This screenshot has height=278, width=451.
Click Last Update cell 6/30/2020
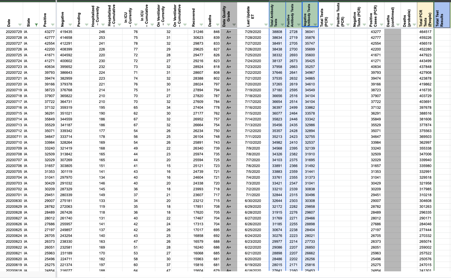pos(253,201)
